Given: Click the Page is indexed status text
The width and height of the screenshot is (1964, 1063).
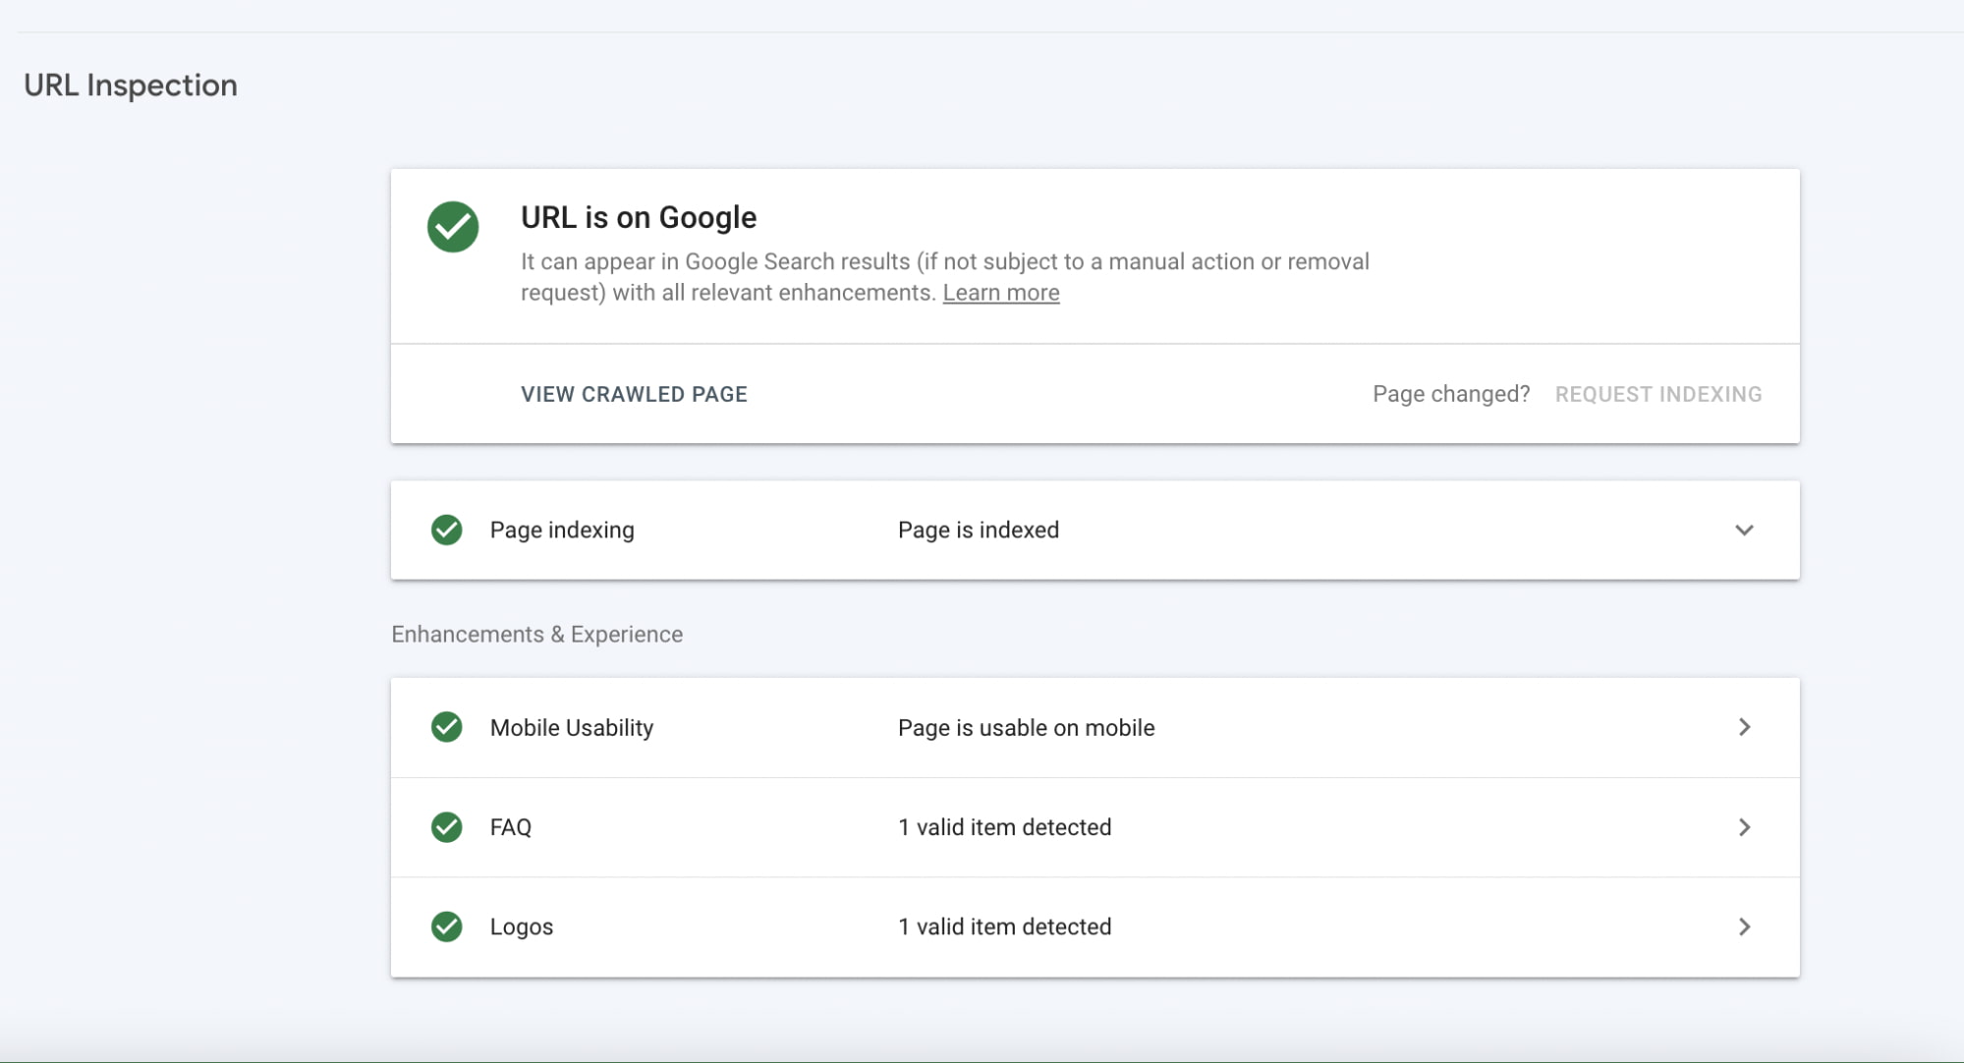Looking at the screenshot, I should 979,531.
